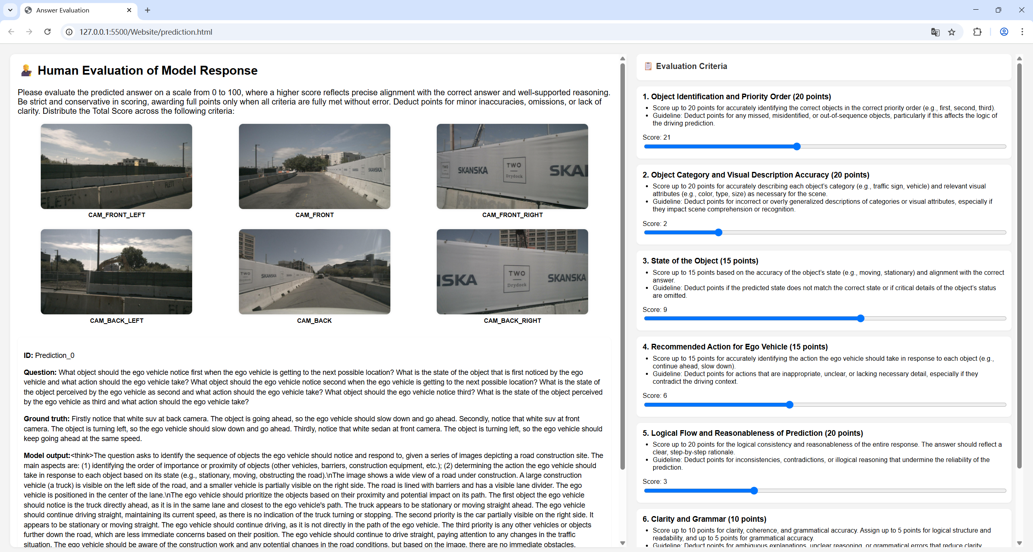Open the Chrome three-dot menu
This screenshot has height=552, width=1033.
(x=1022, y=32)
